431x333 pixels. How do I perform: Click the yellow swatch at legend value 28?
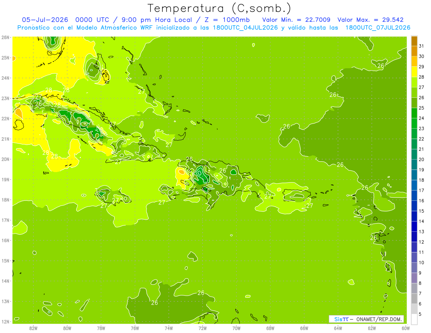(x=414, y=72)
